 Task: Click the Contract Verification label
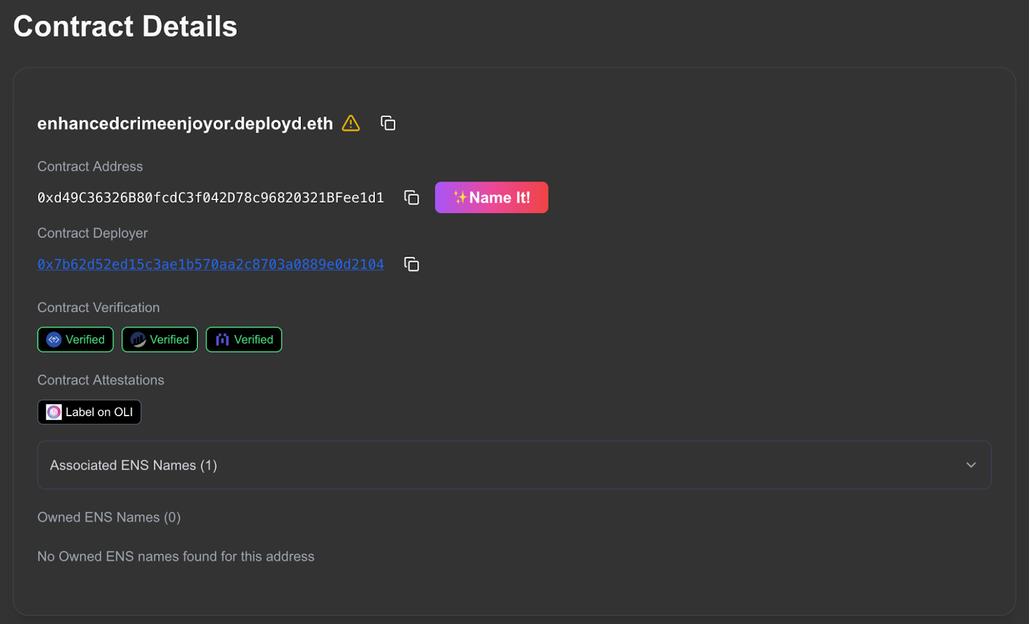(x=98, y=307)
